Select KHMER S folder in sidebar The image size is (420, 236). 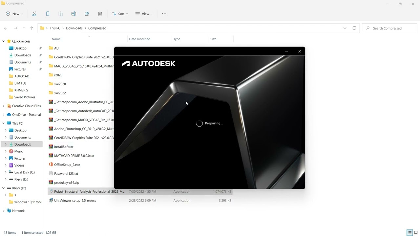coord(21,90)
